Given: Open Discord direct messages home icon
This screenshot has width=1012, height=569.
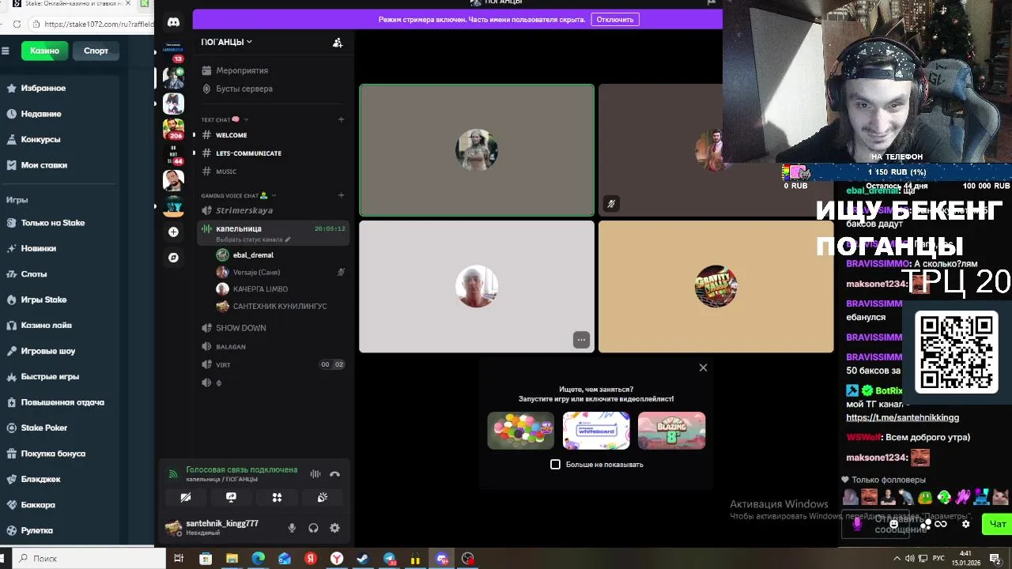Looking at the screenshot, I should (173, 22).
